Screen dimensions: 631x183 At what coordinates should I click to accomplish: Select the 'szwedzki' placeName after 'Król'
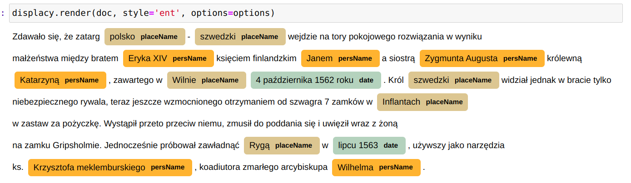[454, 80]
